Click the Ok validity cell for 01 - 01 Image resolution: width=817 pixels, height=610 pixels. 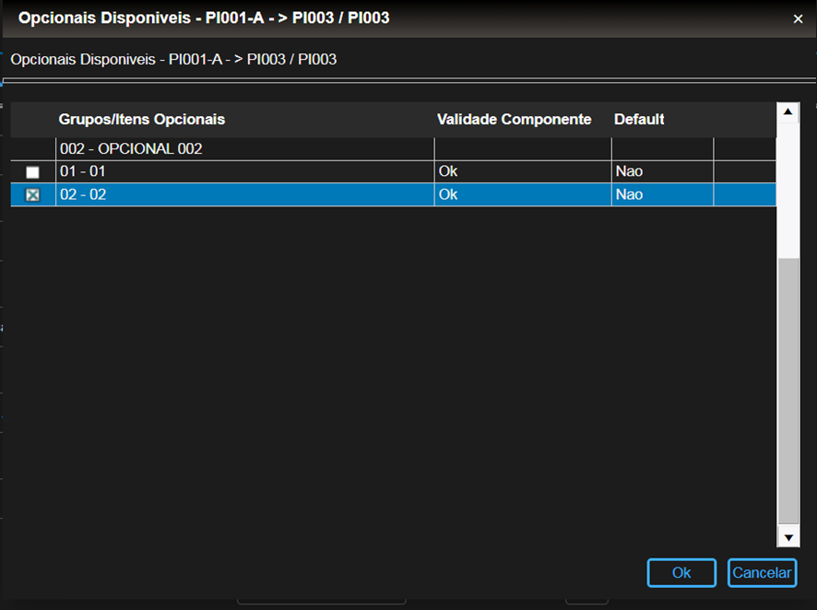coord(448,171)
